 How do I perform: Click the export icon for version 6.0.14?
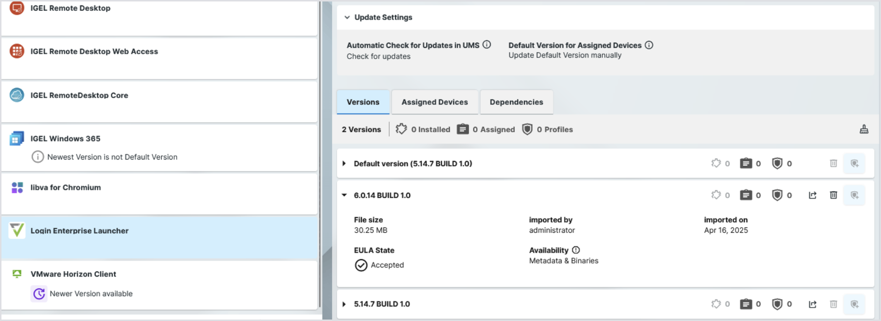[813, 195]
